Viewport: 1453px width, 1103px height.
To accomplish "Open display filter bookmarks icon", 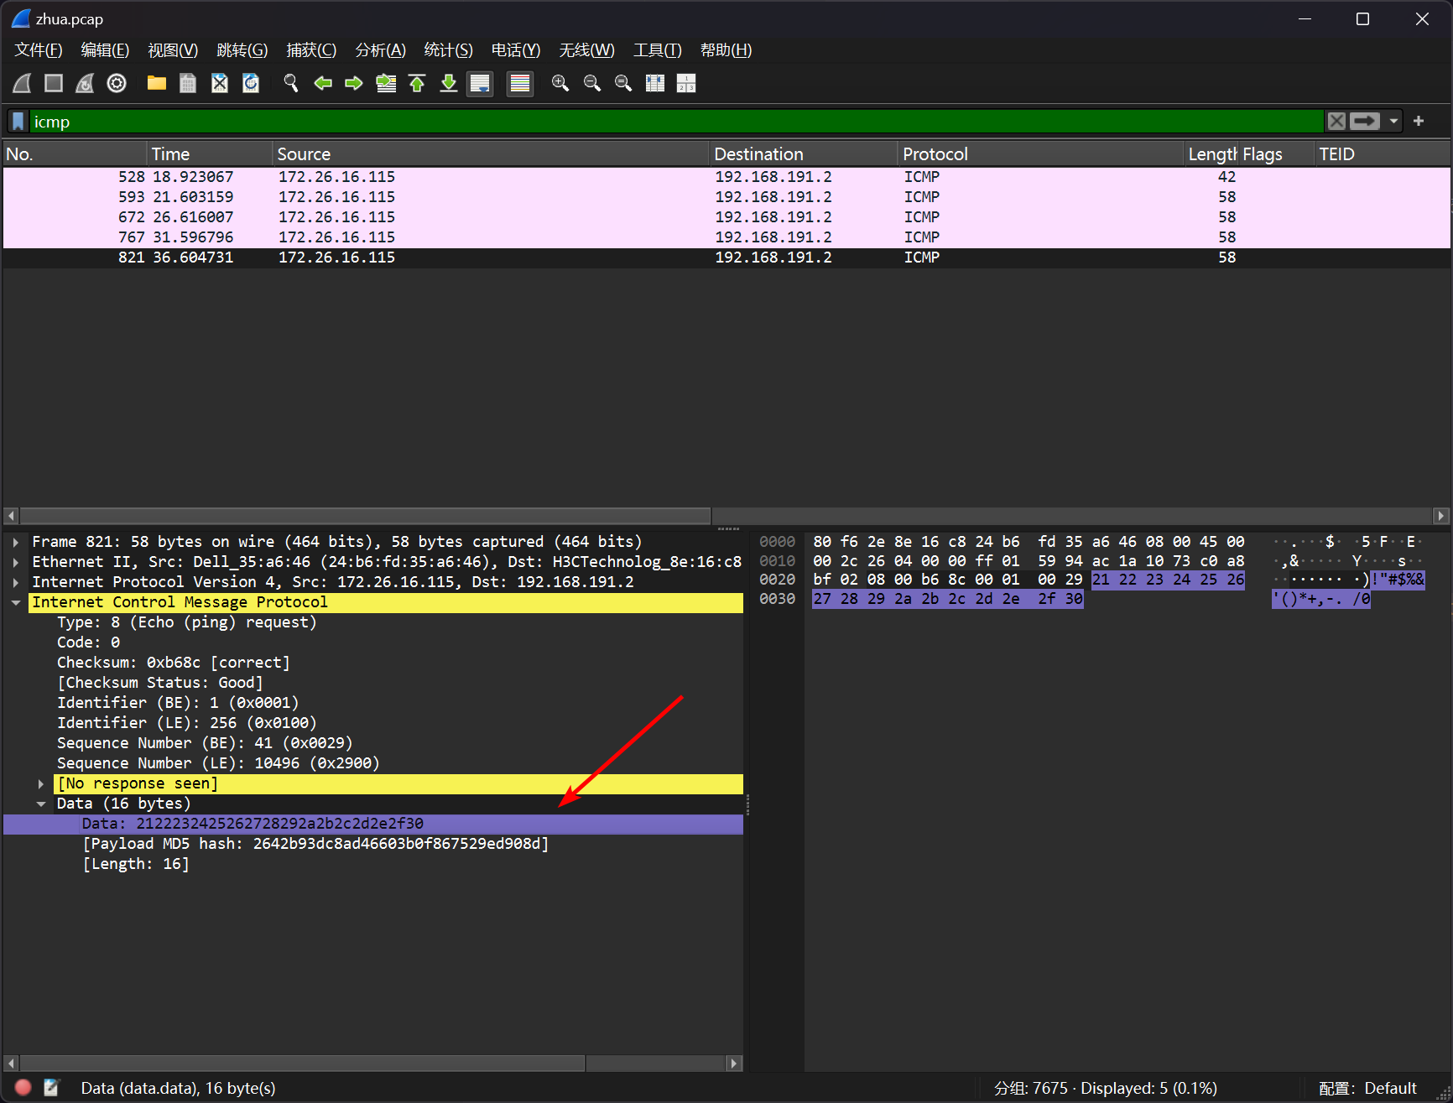I will [18, 122].
